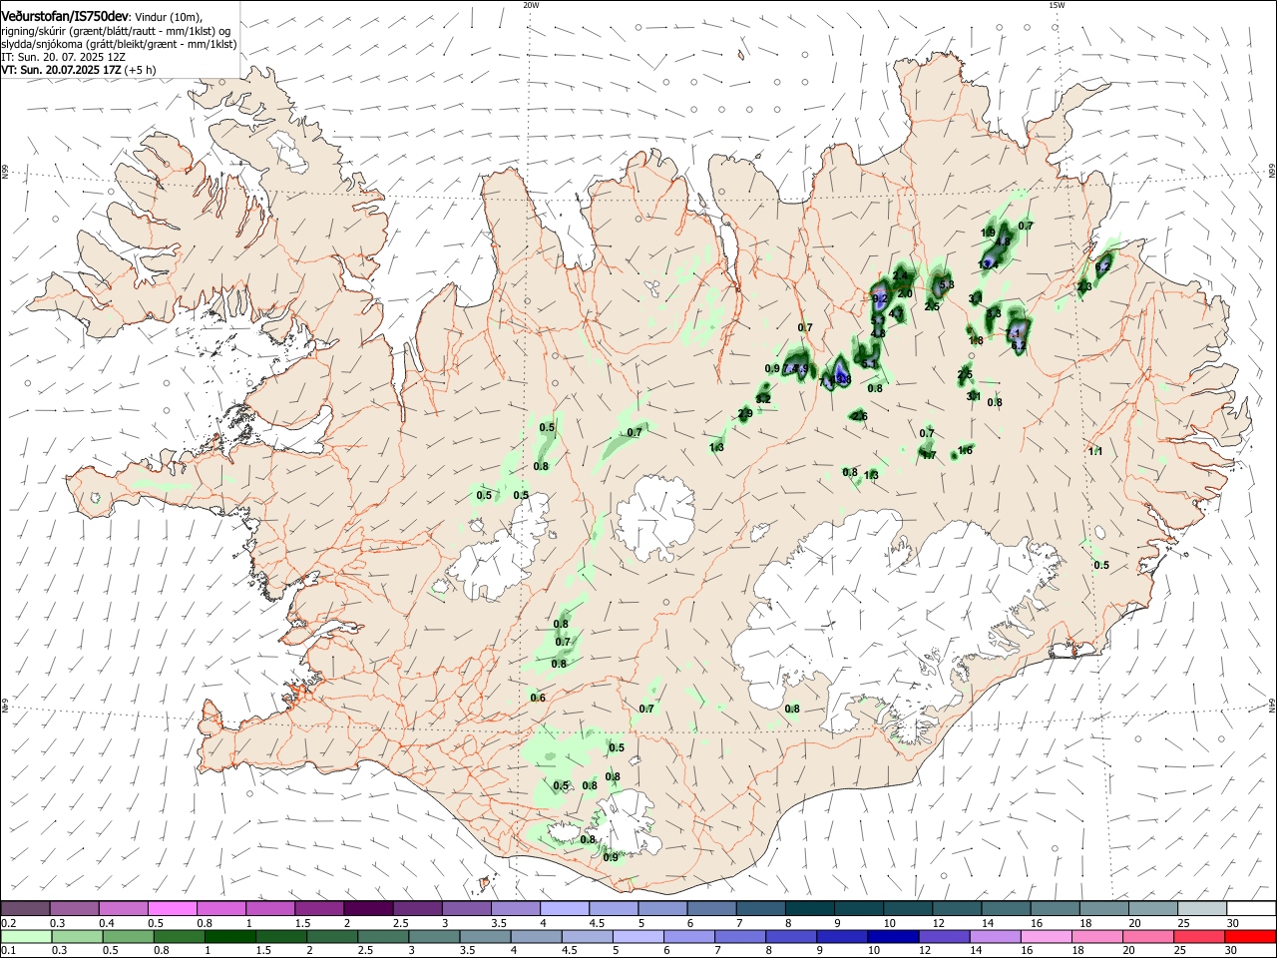Click the 64N label on right edge

tap(1272, 704)
